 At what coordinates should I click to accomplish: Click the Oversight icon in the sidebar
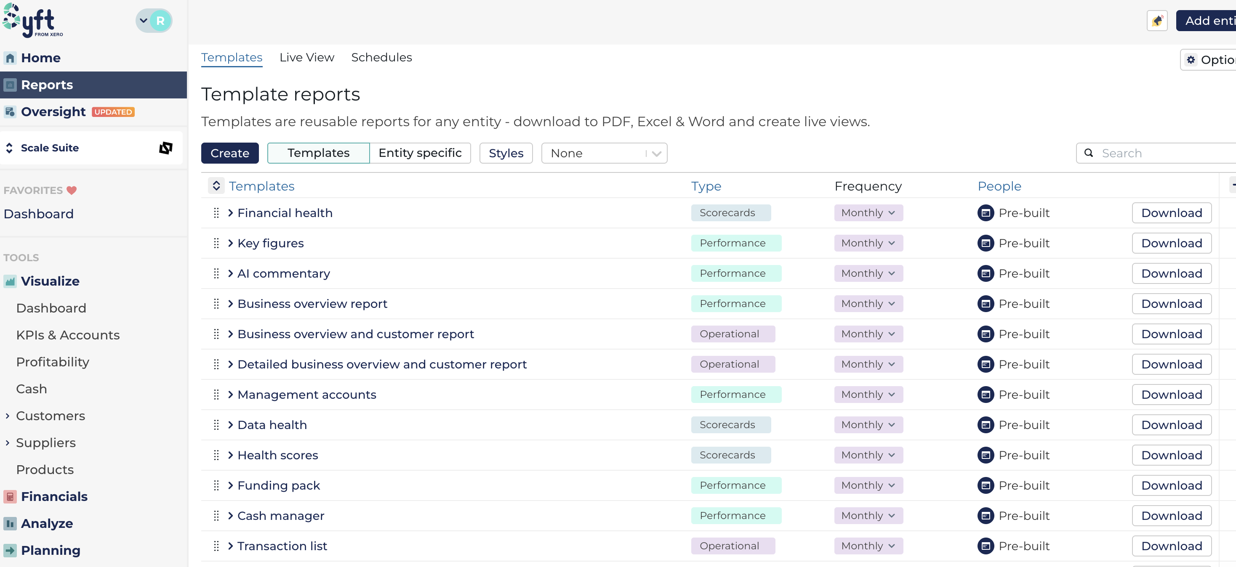point(10,111)
